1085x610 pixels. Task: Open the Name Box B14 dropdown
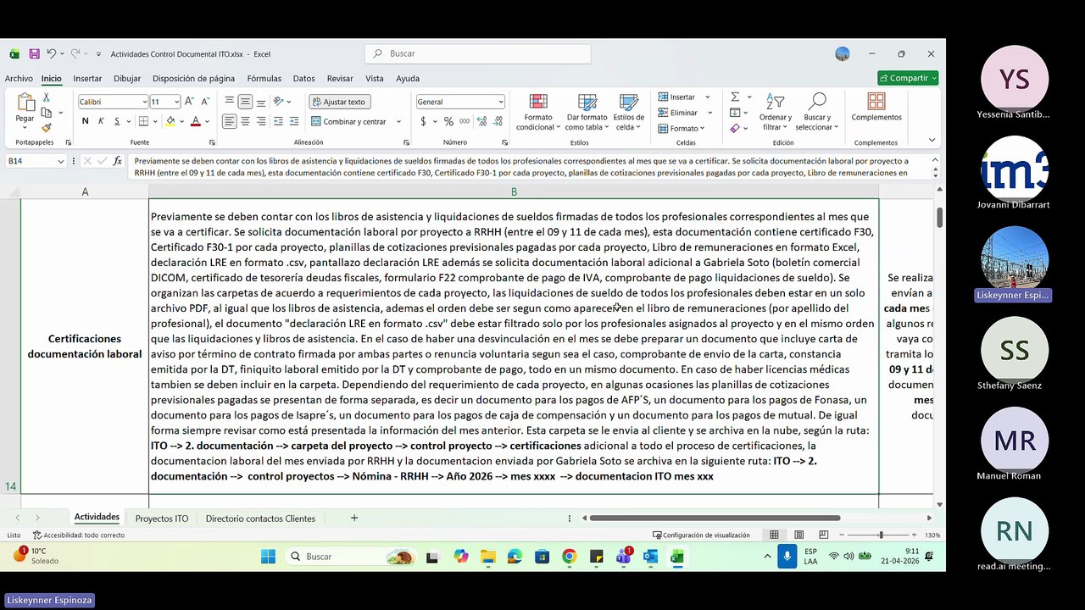point(61,161)
